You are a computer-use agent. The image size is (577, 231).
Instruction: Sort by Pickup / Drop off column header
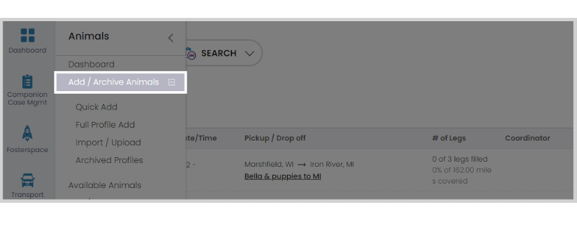[275, 138]
